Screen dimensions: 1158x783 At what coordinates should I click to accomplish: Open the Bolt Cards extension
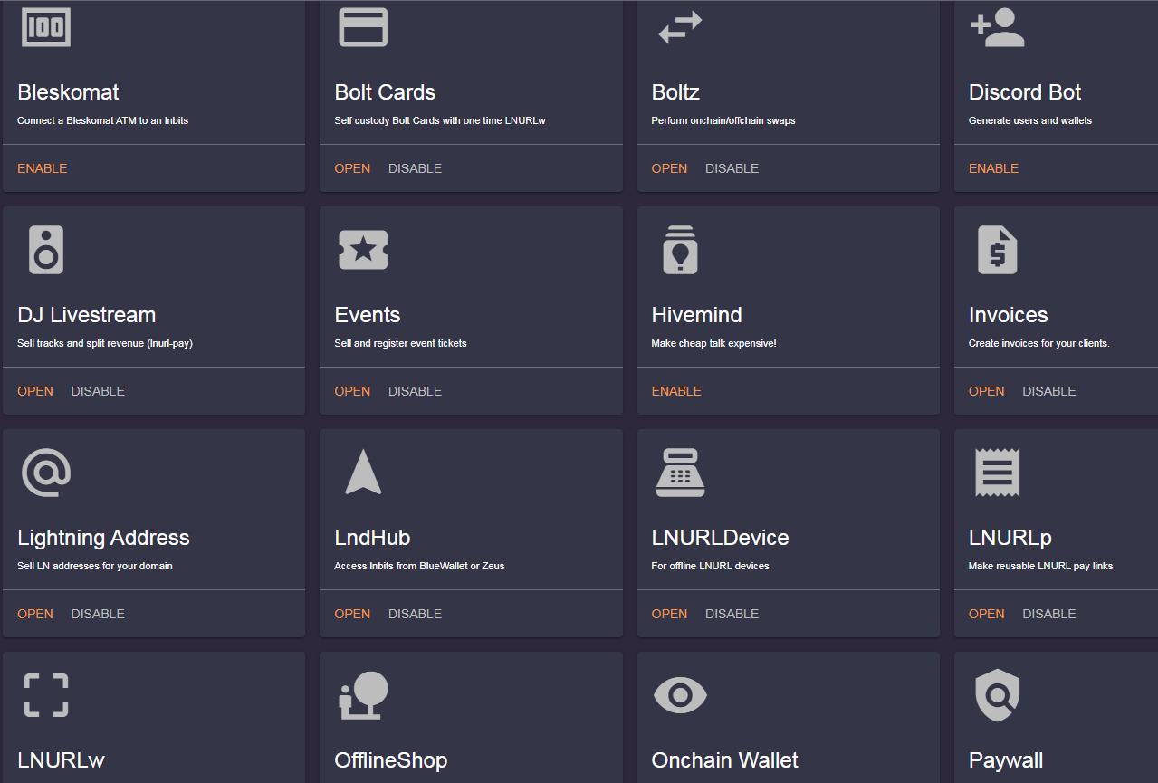352,168
